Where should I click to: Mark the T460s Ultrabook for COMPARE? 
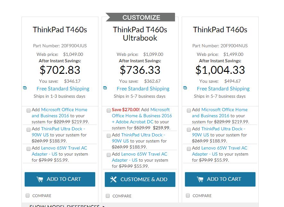[108, 195]
